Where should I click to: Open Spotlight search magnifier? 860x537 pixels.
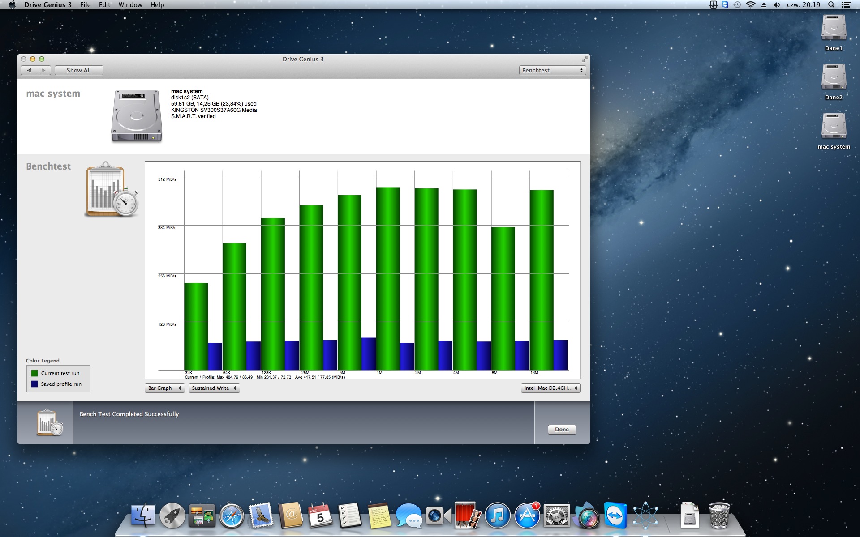(831, 5)
